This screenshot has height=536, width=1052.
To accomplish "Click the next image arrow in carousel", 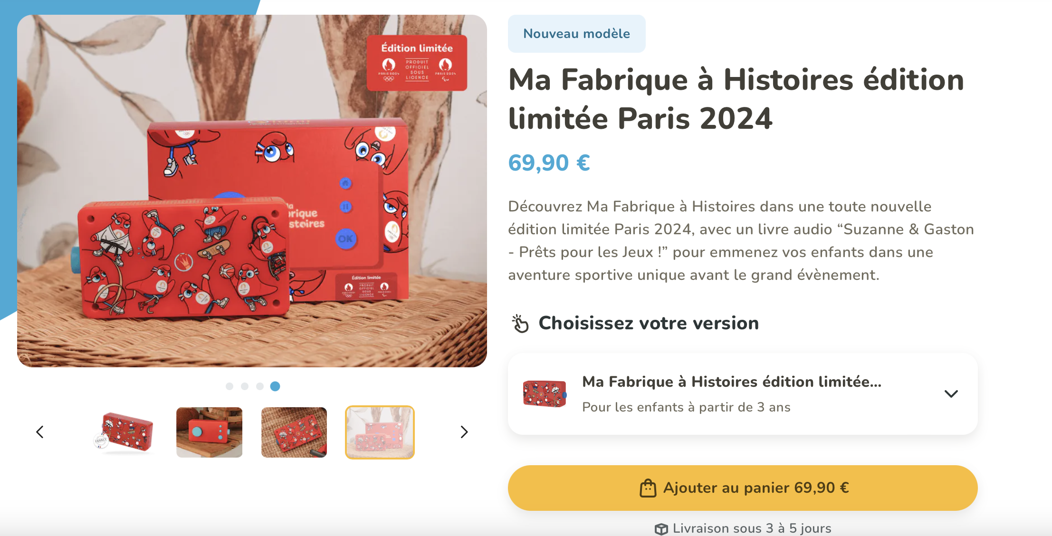I will (x=464, y=432).
